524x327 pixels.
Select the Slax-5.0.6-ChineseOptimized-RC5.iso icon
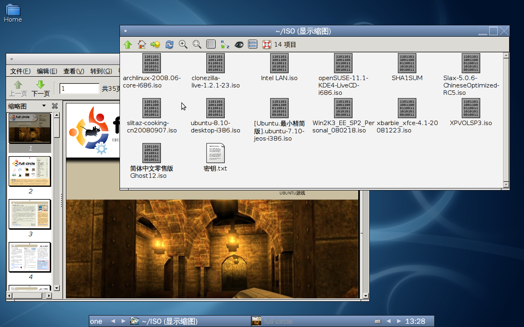pos(471,63)
